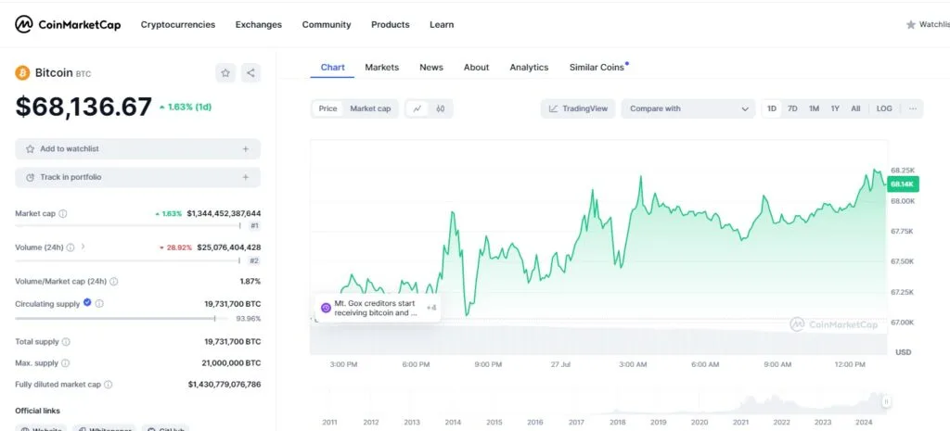Screen dimensions: 950x431
Task: Open Mt. Gox creditors news card
Action: (x=378, y=308)
